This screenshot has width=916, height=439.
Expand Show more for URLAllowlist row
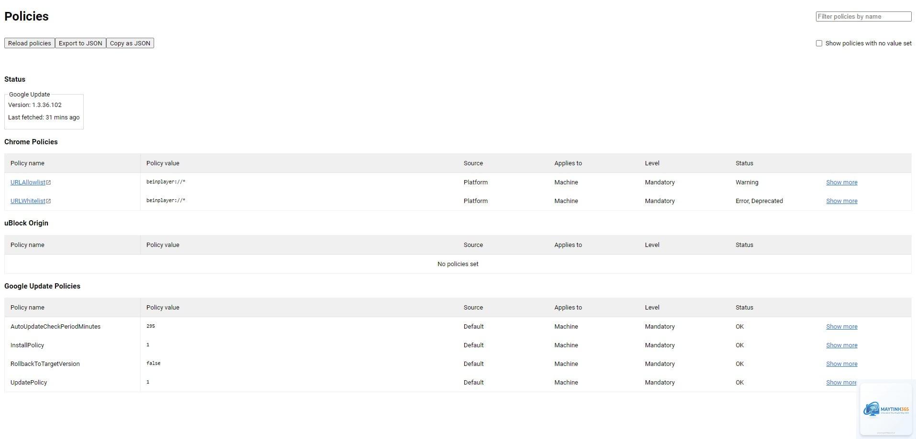click(841, 182)
